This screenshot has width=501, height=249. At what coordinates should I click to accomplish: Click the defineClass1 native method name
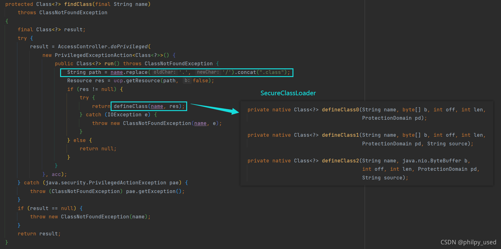click(x=340, y=135)
